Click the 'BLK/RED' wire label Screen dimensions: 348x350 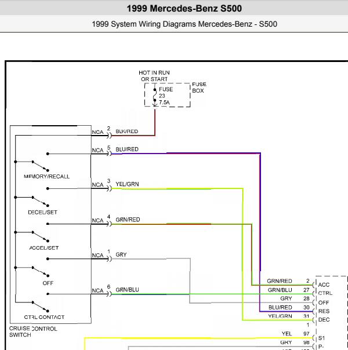[126, 132]
